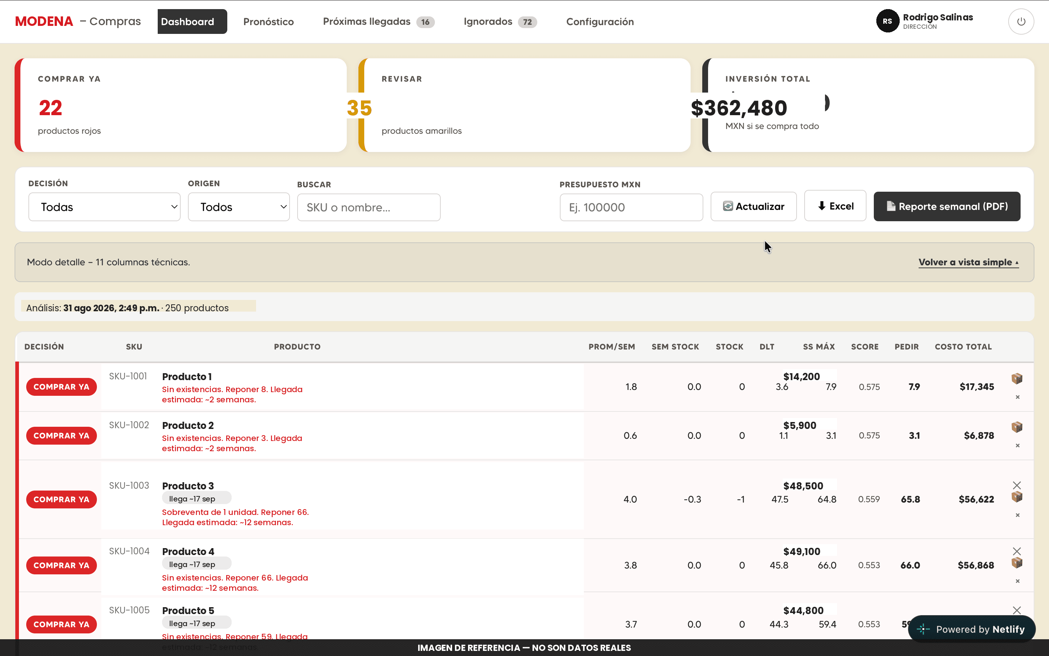Click the $17,345 cost total value
This screenshot has height=656, width=1049.
coord(977,387)
